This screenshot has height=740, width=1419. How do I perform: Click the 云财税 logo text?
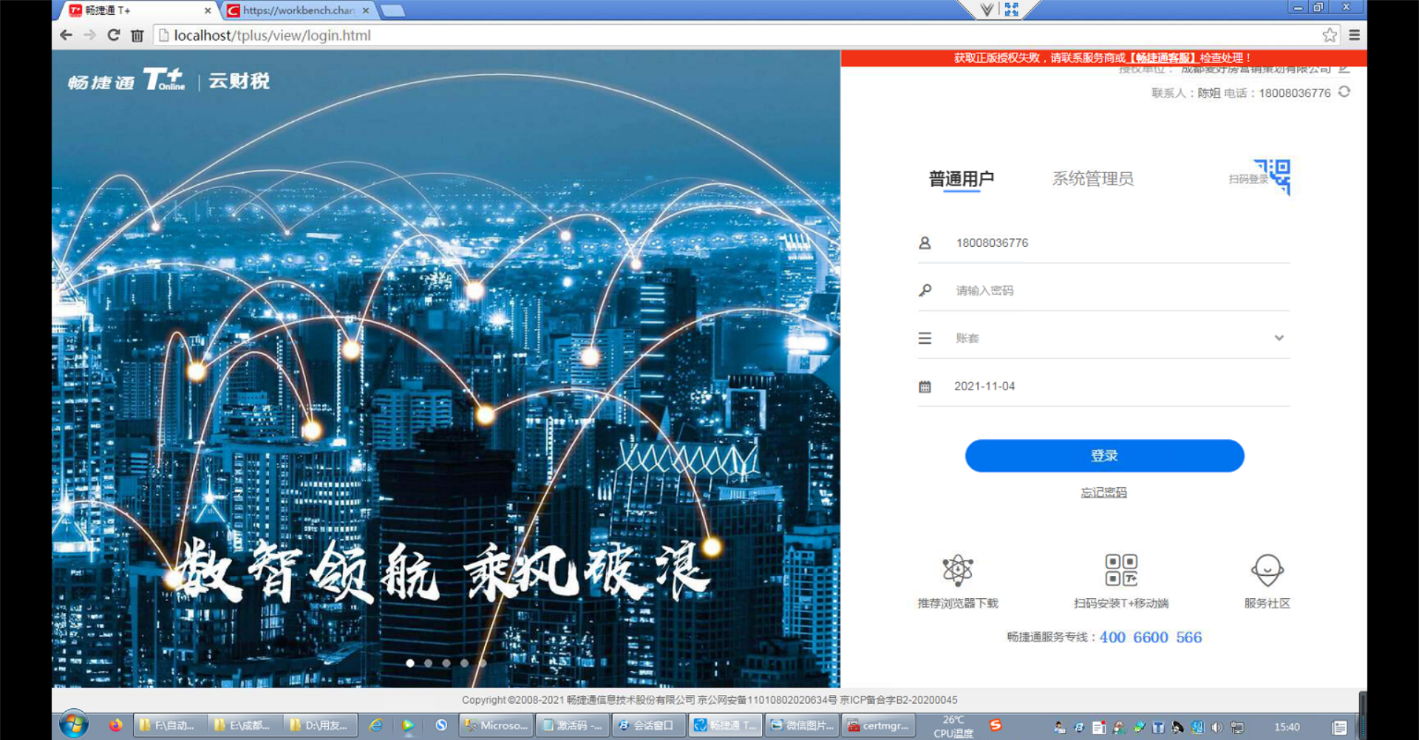239,81
